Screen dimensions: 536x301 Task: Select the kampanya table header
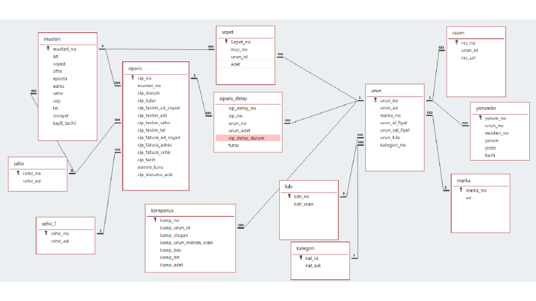pos(162,211)
